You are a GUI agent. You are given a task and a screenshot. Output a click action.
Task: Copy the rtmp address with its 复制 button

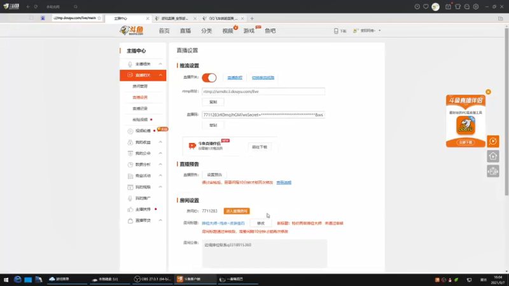pos(213,102)
